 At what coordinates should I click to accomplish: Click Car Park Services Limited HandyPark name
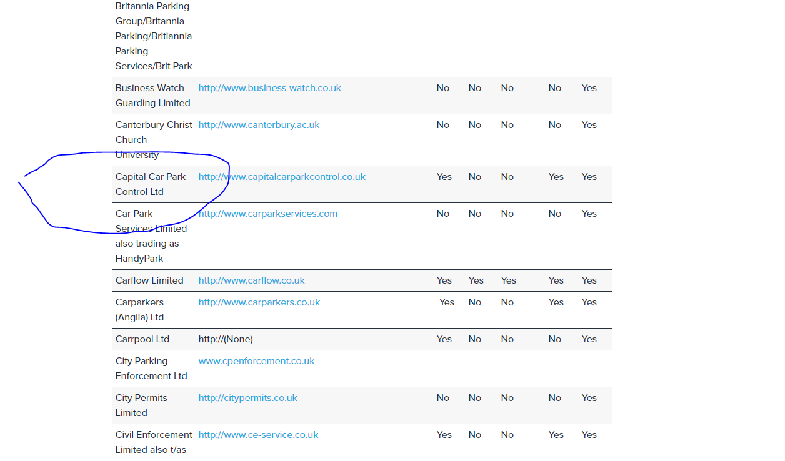point(151,236)
